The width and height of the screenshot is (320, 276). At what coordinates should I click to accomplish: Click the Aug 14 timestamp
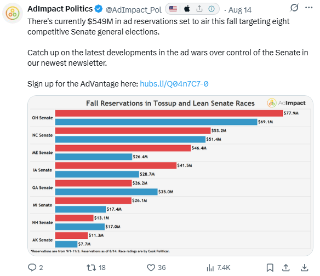(x=240, y=10)
